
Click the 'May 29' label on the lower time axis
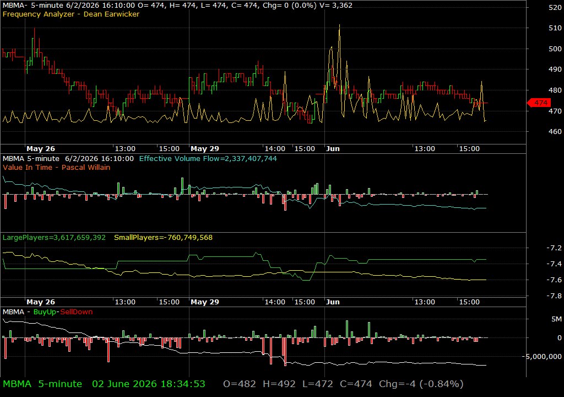(x=205, y=302)
